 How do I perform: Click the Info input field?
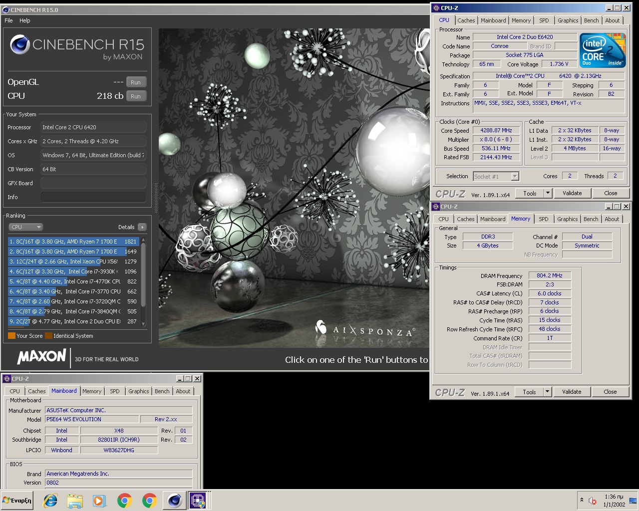[x=93, y=197]
